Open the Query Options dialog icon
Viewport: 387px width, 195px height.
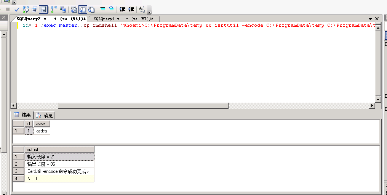click(x=35, y=10)
